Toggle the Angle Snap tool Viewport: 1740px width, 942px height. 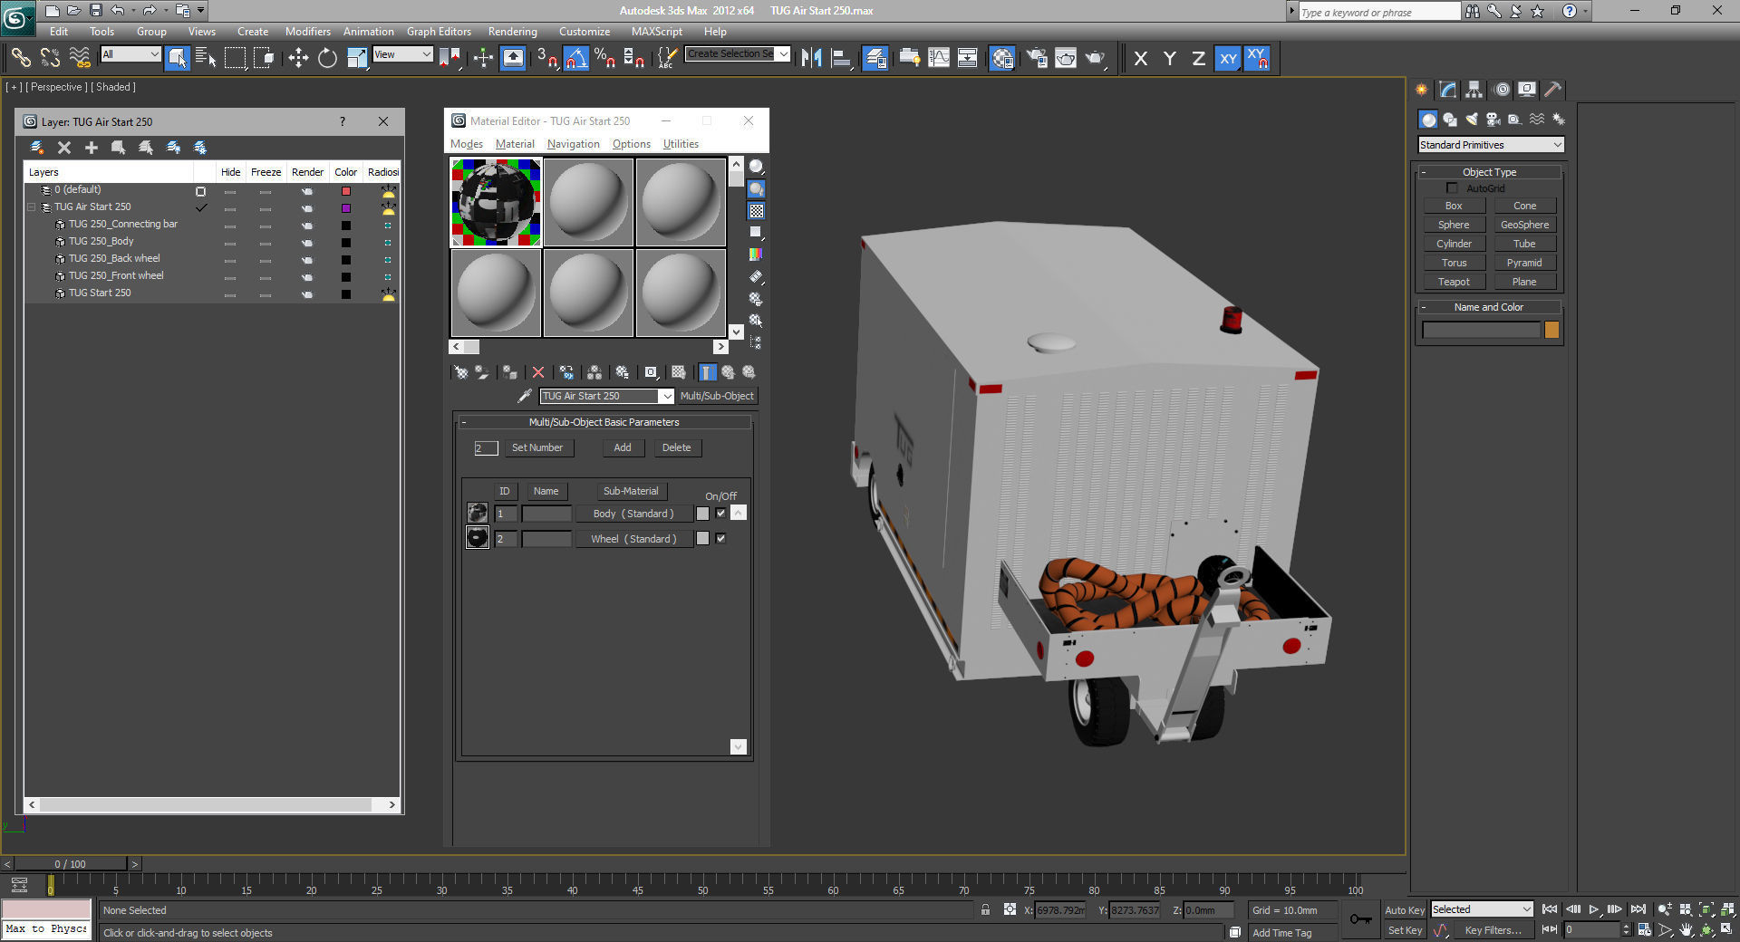[576, 58]
